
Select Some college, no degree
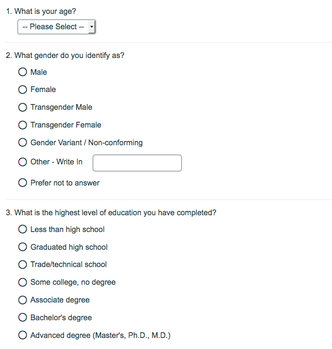click(23, 282)
